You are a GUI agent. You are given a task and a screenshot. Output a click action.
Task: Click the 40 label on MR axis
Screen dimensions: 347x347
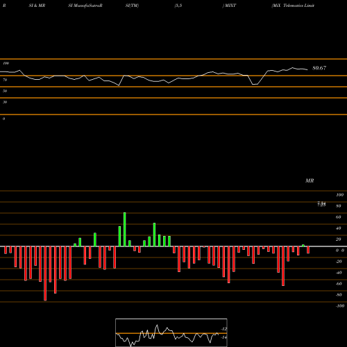click(x=339, y=228)
